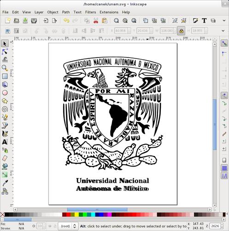
Task: Open the Path menu
Action: tap(66, 12)
